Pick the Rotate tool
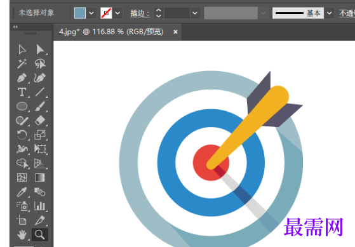This screenshot has height=247, width=355. pos(22,135)
